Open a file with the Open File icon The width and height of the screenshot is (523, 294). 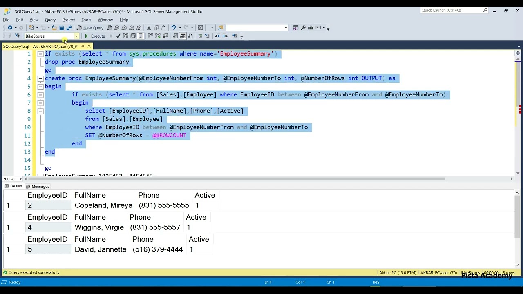(54, 28)
